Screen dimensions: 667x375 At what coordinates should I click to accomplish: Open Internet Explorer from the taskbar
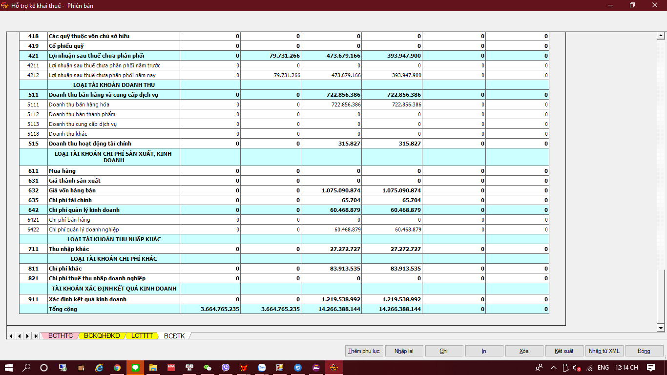point(99,368)
